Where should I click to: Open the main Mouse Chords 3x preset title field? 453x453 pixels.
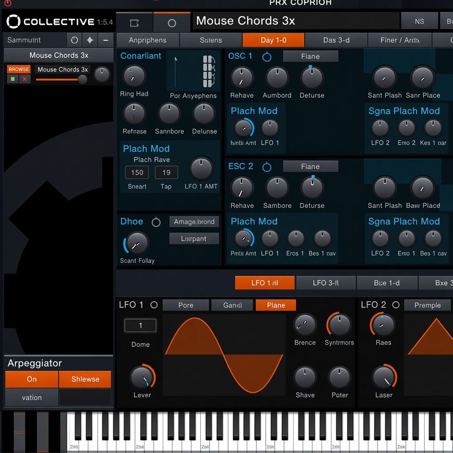coord(296,21)
